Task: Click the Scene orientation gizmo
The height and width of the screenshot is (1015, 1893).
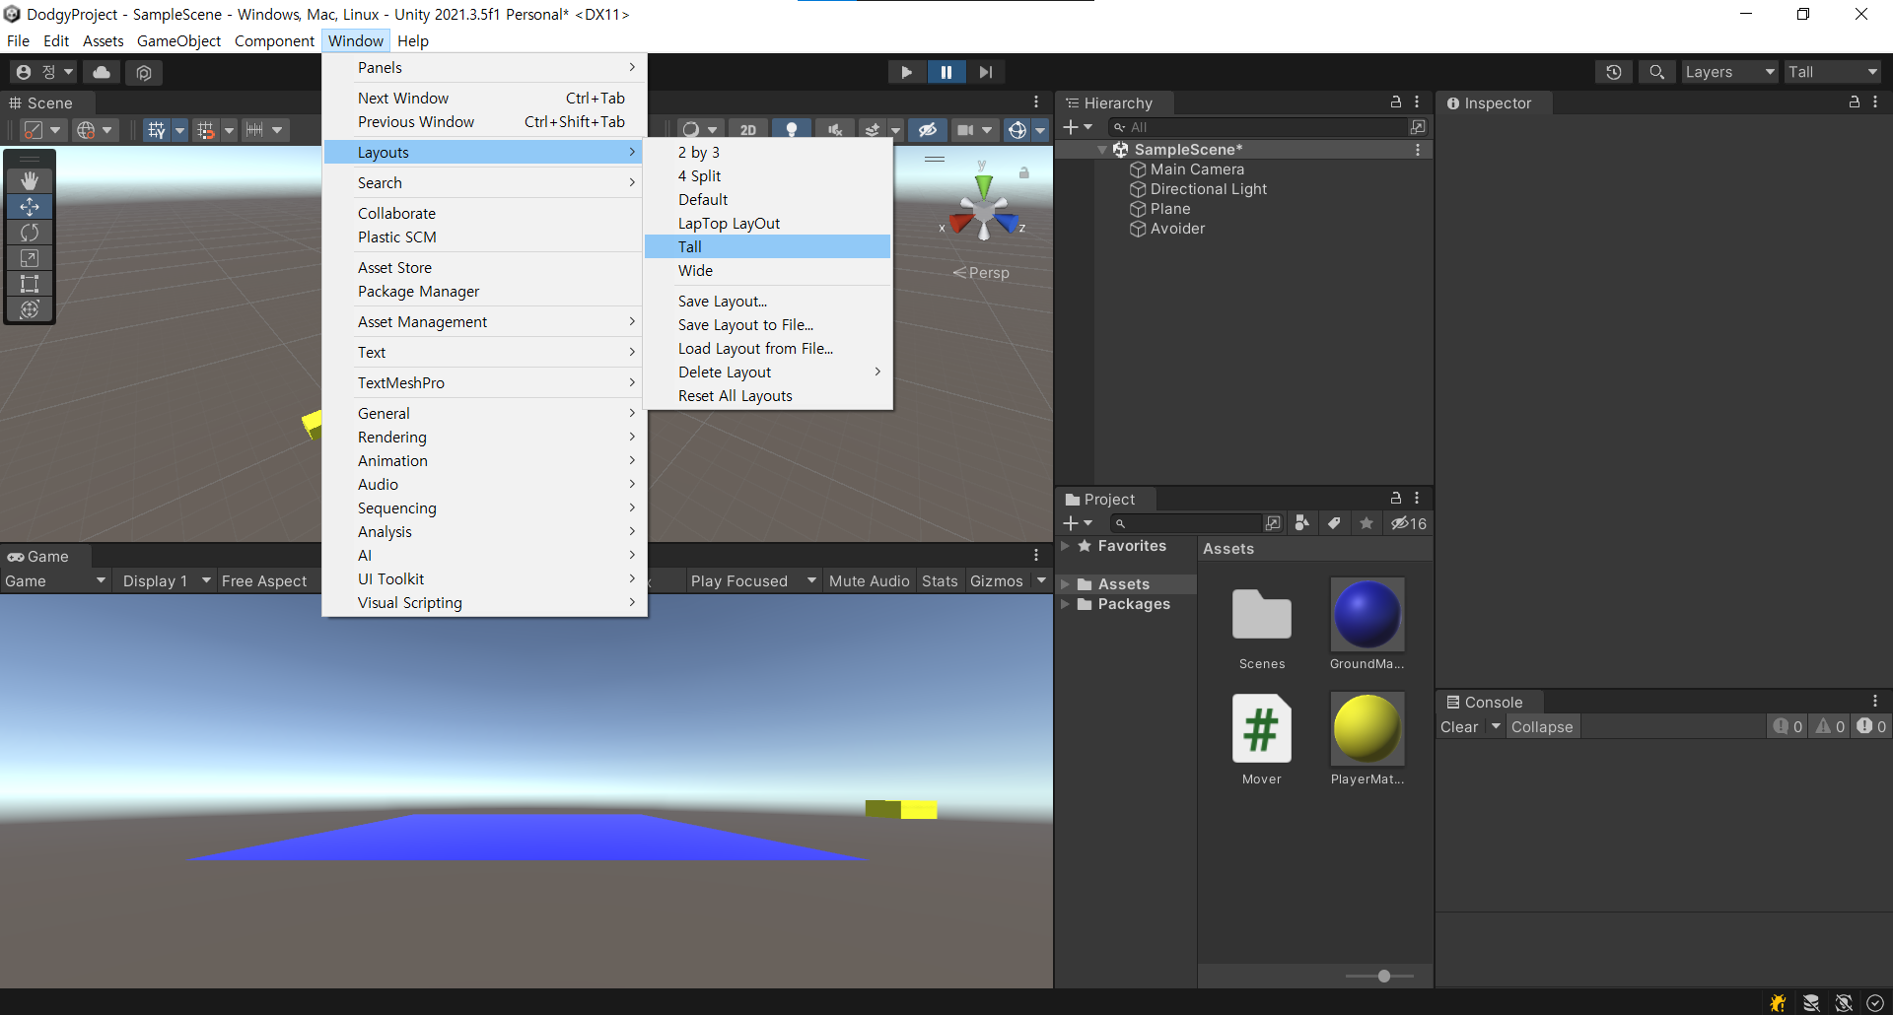Action: [983, 209]
